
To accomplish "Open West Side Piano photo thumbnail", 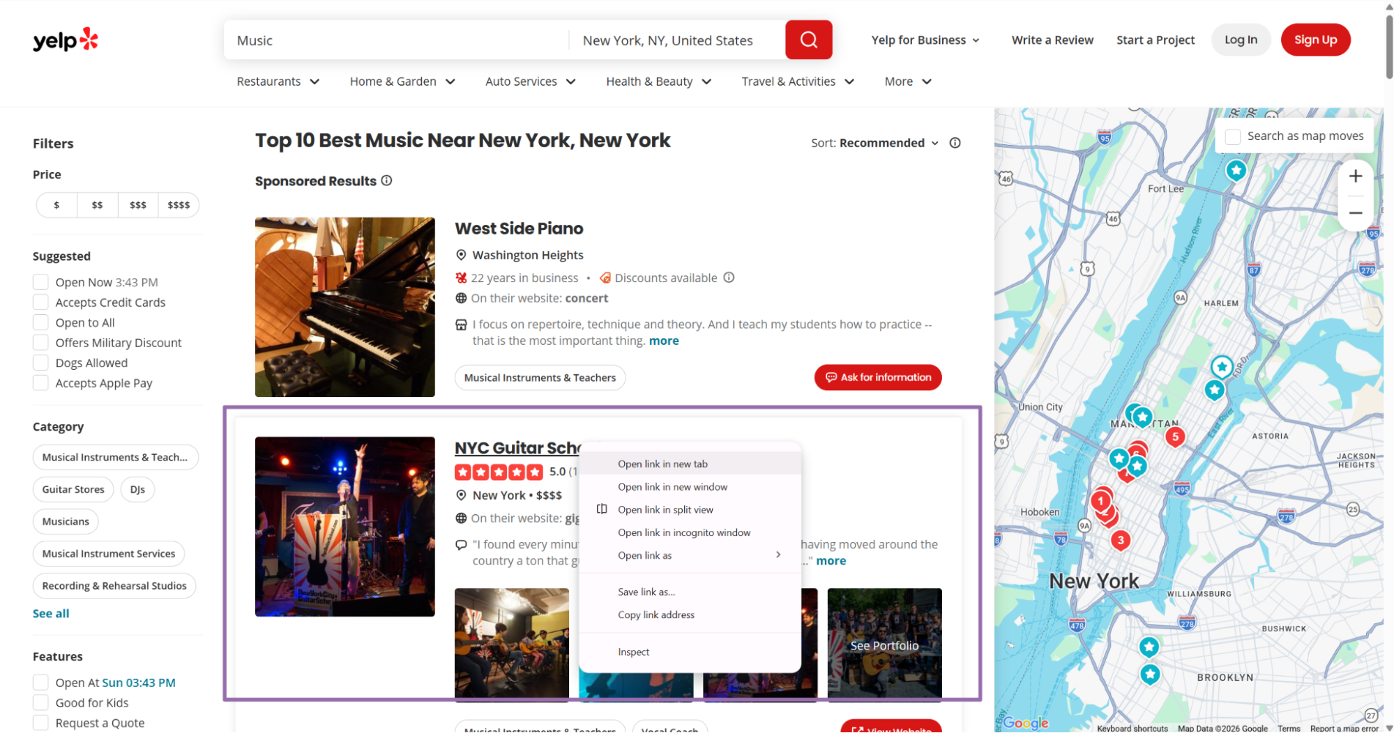I will pos(344,307).
